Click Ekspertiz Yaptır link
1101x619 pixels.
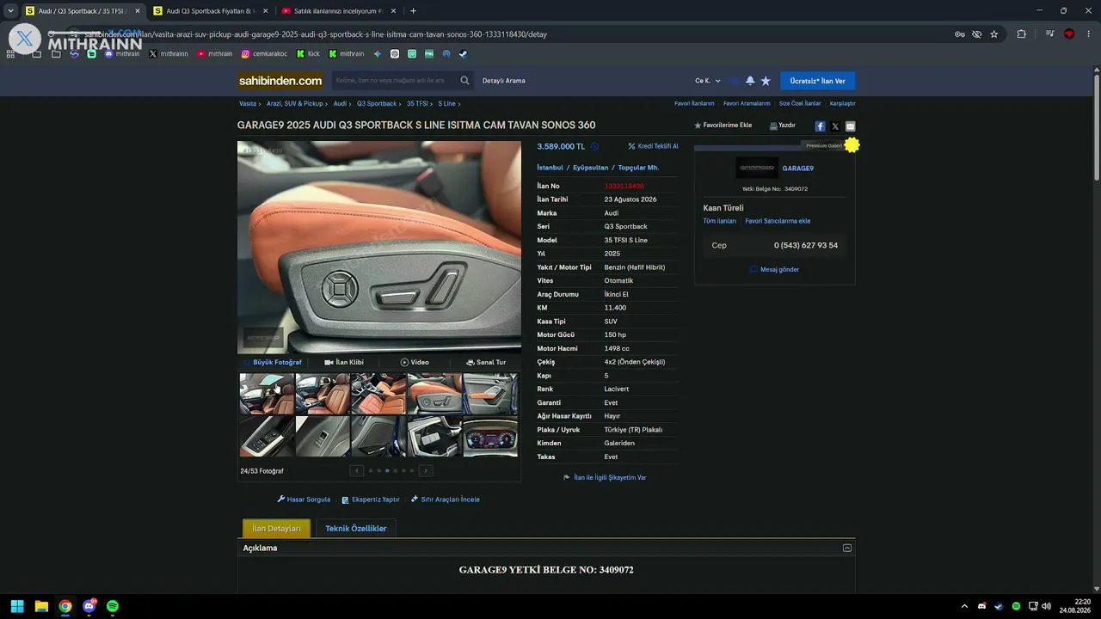371,499
